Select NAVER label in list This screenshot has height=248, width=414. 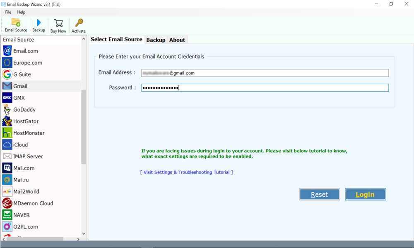click(22, 215)
